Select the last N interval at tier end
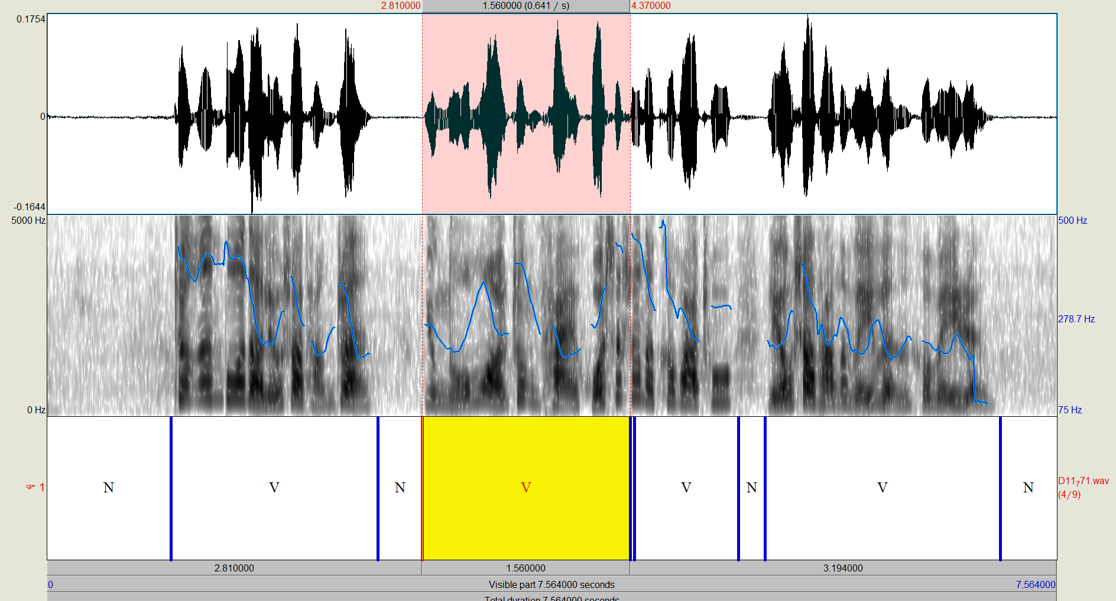Screen dimensions: 1116x601 [1029, 488]
